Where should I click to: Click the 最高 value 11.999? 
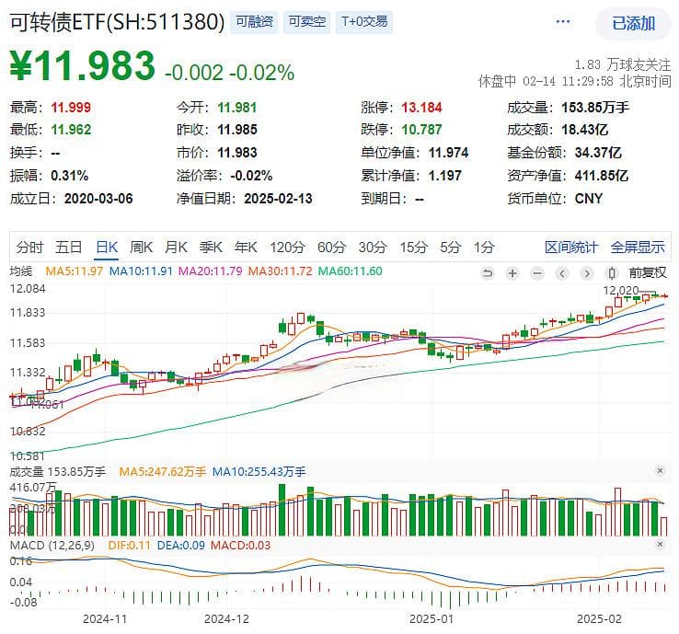pyautogui.click(x=71, y=108)
